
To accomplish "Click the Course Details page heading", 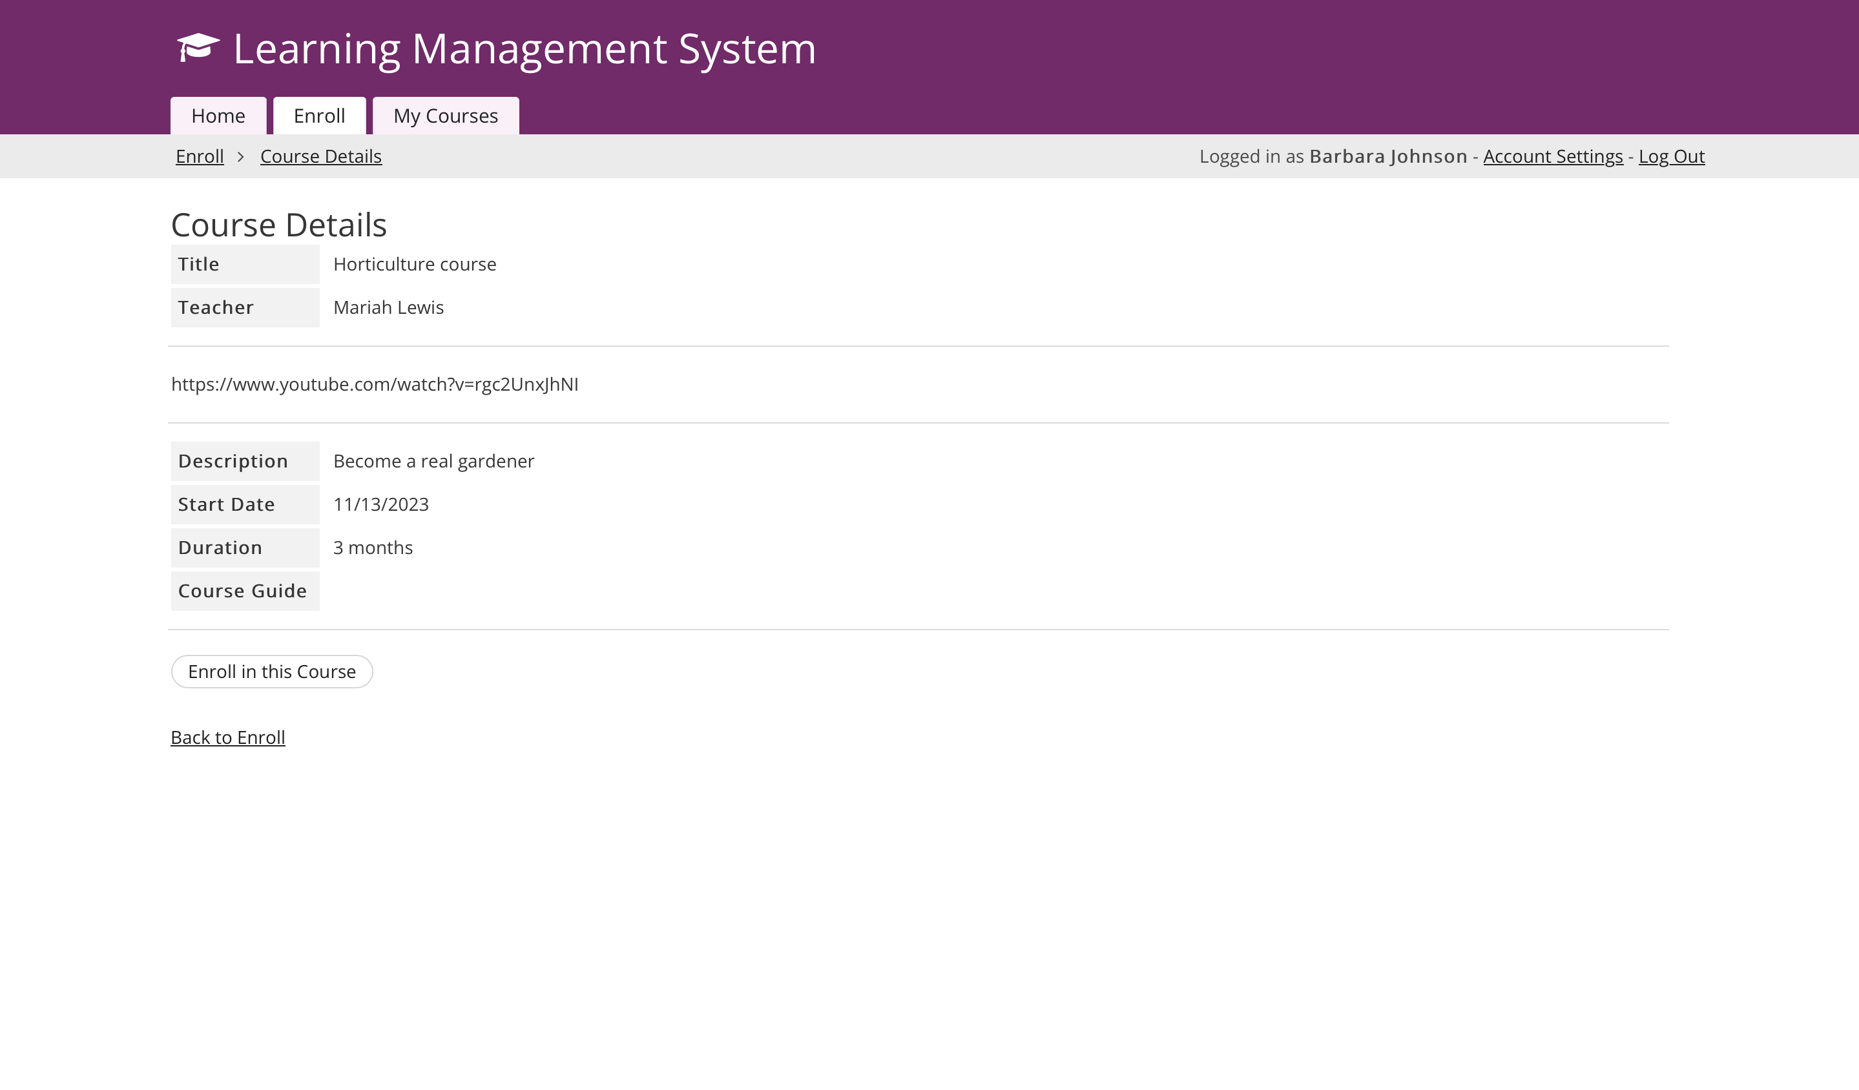I will (279, 225).
